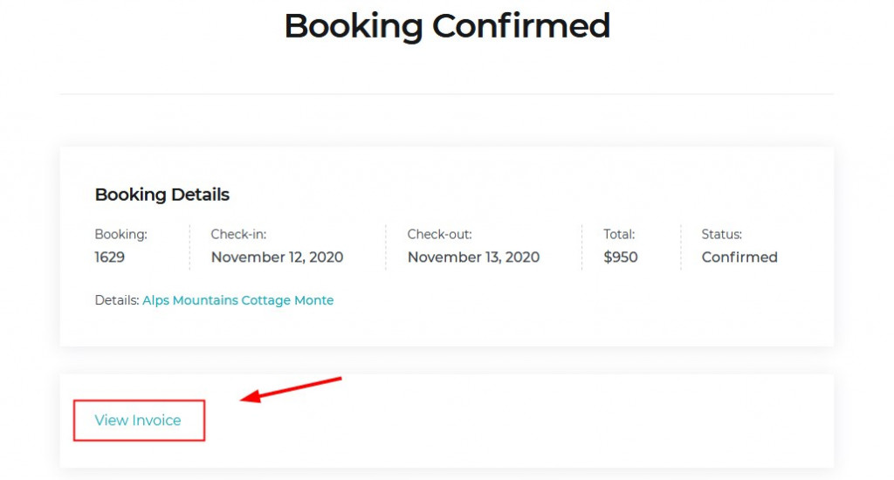This screenshot has width=894, height=480.
Task: Click the horizontal divider below the heading
Action: pos(447,93)
